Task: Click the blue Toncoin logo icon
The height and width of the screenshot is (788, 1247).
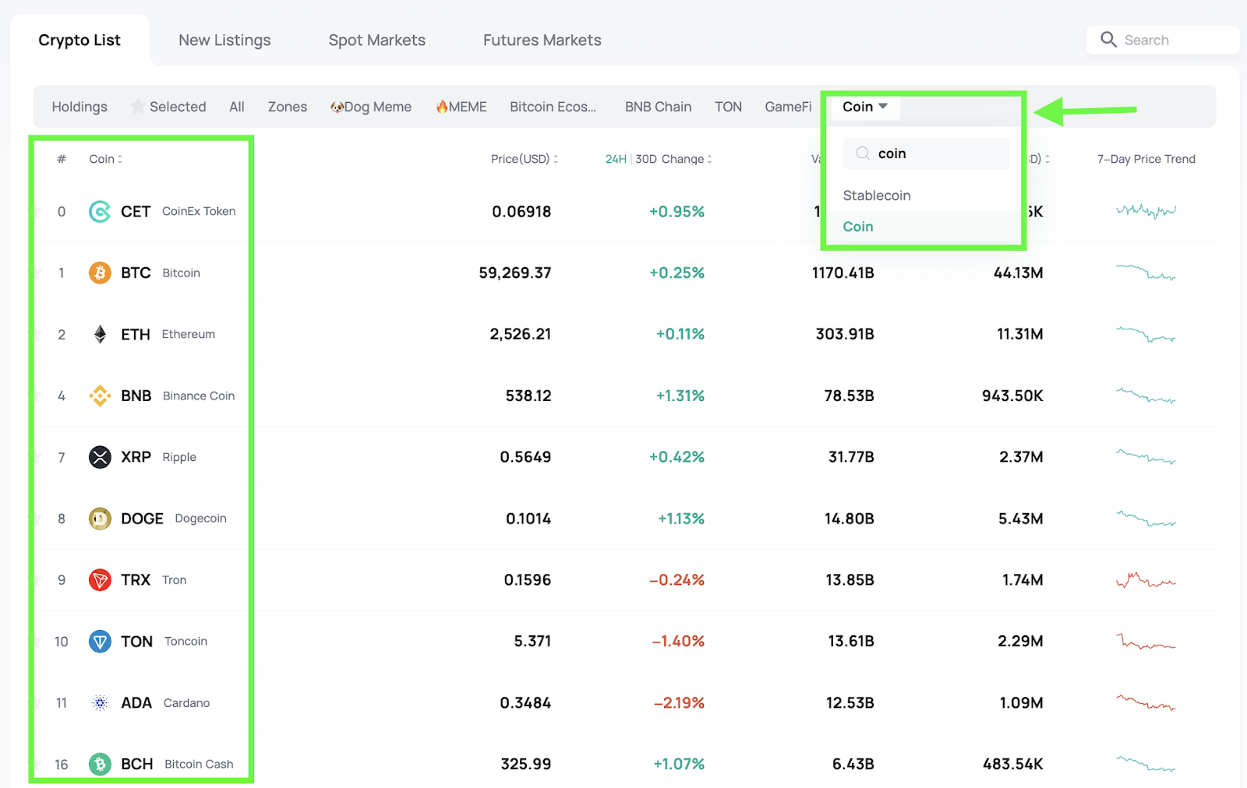Action: click(100, 642)
